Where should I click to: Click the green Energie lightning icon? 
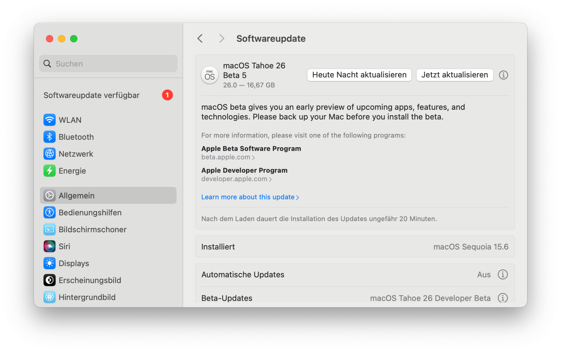[x=50, y=171]
